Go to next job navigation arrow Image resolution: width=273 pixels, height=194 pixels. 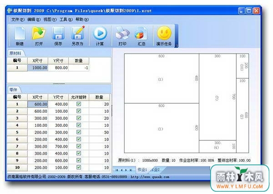coord(126,170)
